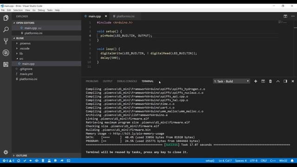Change indentation via Spaces: 4

[x=241, y=161]
